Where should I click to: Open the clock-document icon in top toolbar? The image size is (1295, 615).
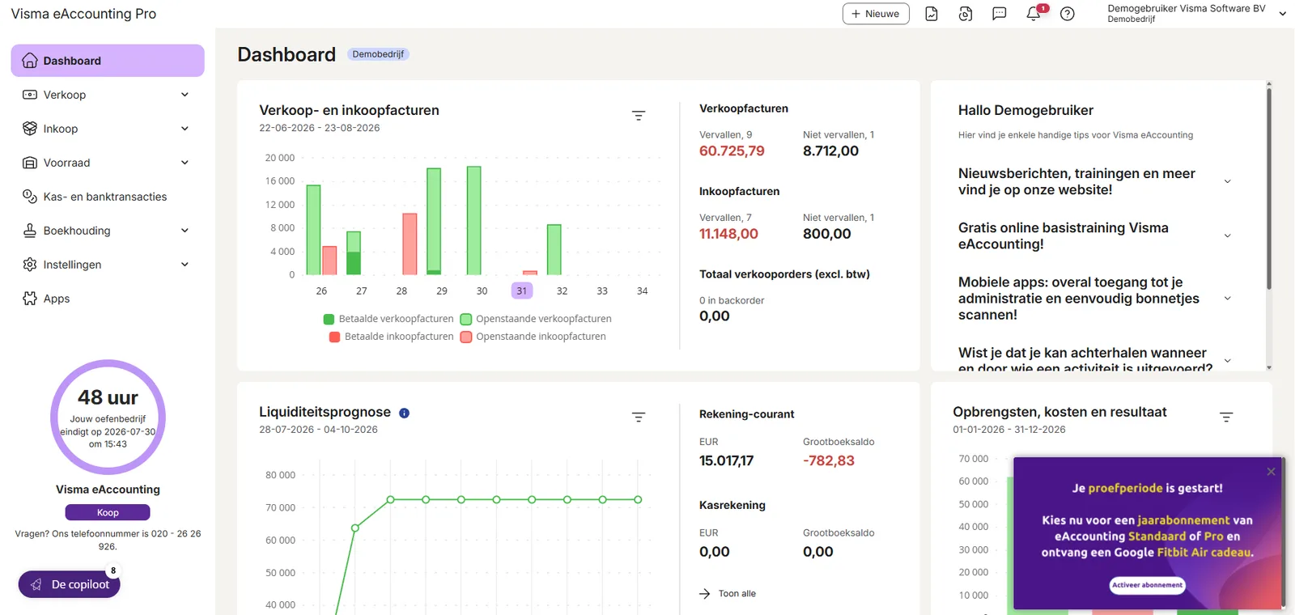tap(966, 14)
